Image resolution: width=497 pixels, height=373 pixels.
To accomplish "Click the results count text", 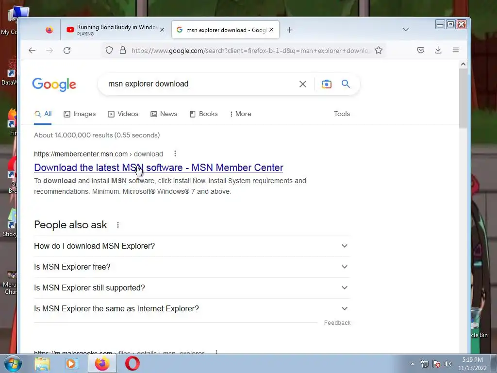I will click(x=97, y=135).
